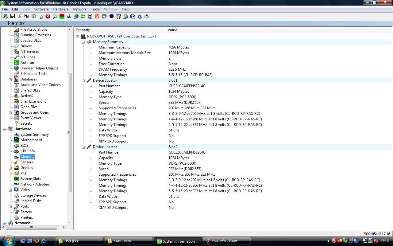This screenshot has width=393, height=246.
Task: Open the File menu
Action: coord(5,9)
